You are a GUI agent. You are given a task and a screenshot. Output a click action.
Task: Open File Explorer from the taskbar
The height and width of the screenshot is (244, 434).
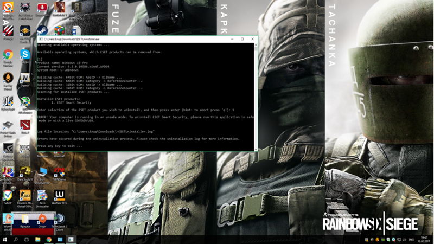(37, 240)
